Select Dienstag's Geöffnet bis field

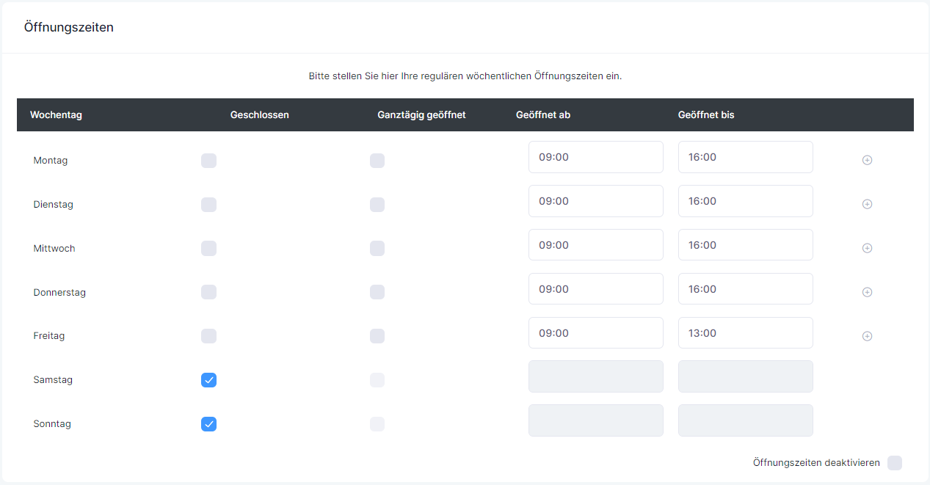[x=745, y=201]
